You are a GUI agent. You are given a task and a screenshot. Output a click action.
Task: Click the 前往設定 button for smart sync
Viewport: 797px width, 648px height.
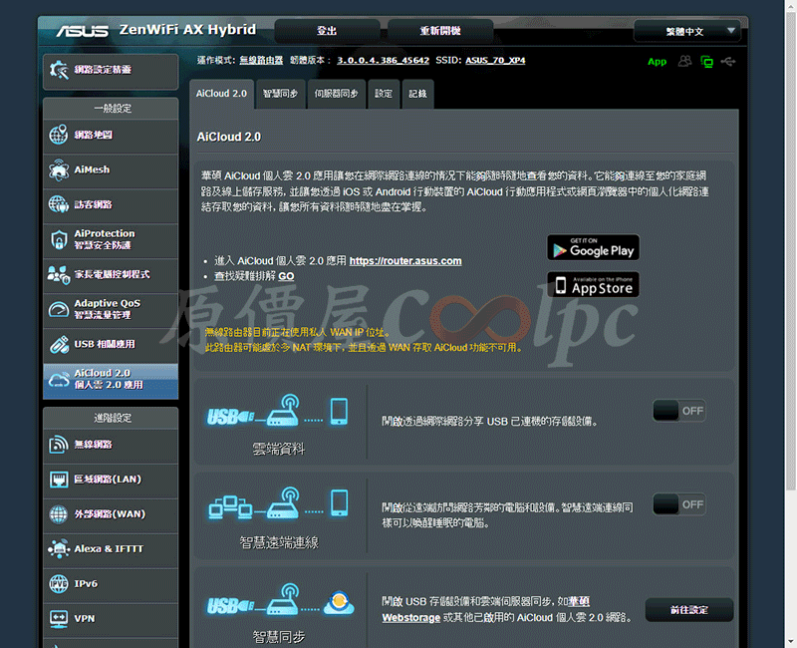(x=689, y=610)
